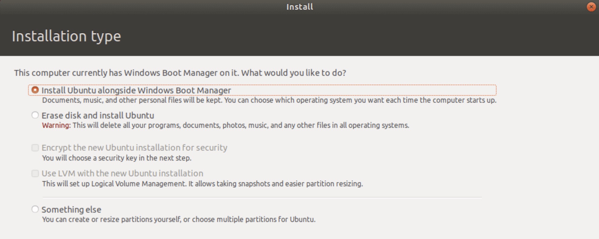Click the 'What would you like to do?' question

[x=293, y=73]
